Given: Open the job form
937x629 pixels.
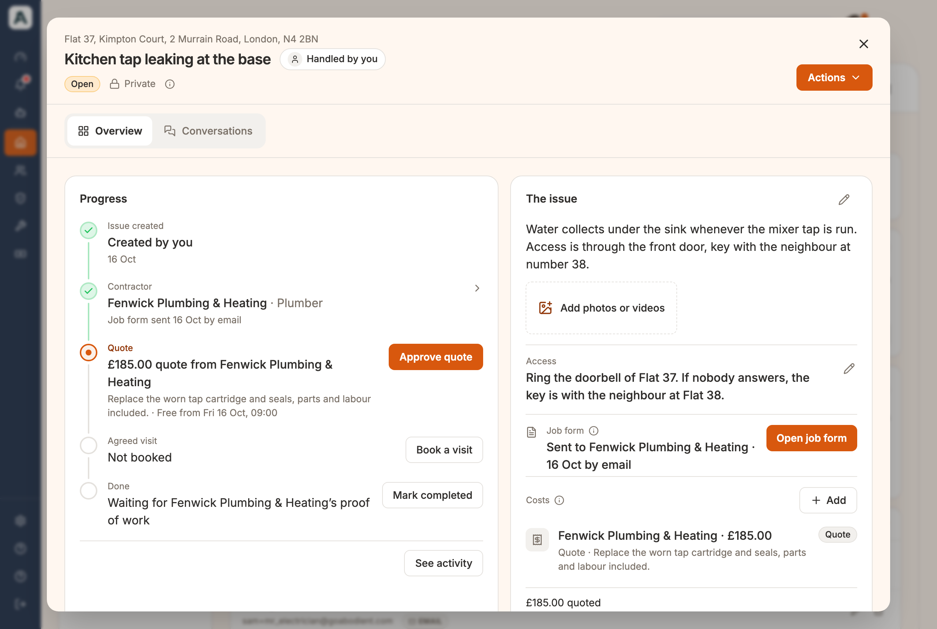Looking at the screenshot, I should click(811, 438).
